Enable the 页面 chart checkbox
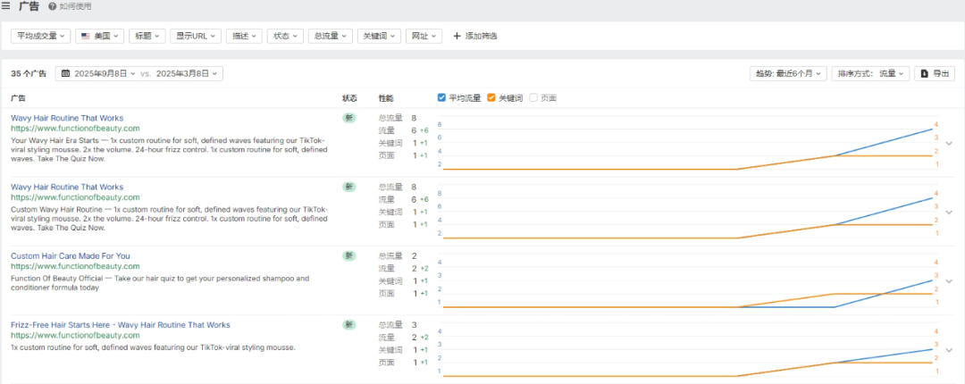 coord(533,97)
